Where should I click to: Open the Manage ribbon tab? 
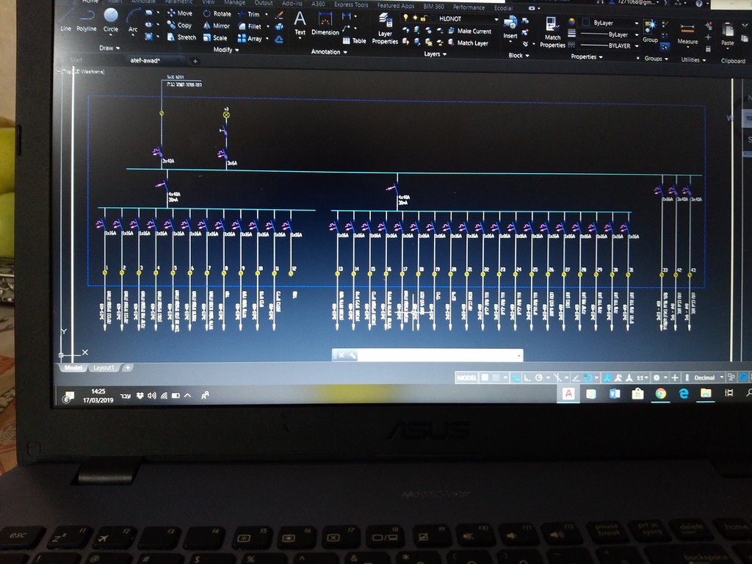tap(234, 2)
